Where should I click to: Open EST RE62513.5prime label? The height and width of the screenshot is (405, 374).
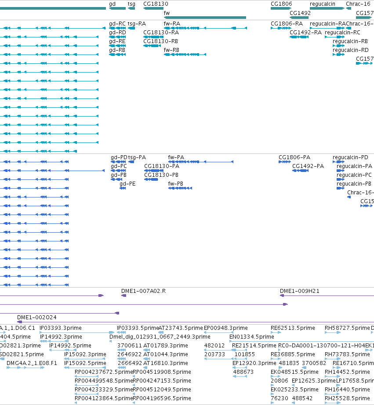(293, 328)
